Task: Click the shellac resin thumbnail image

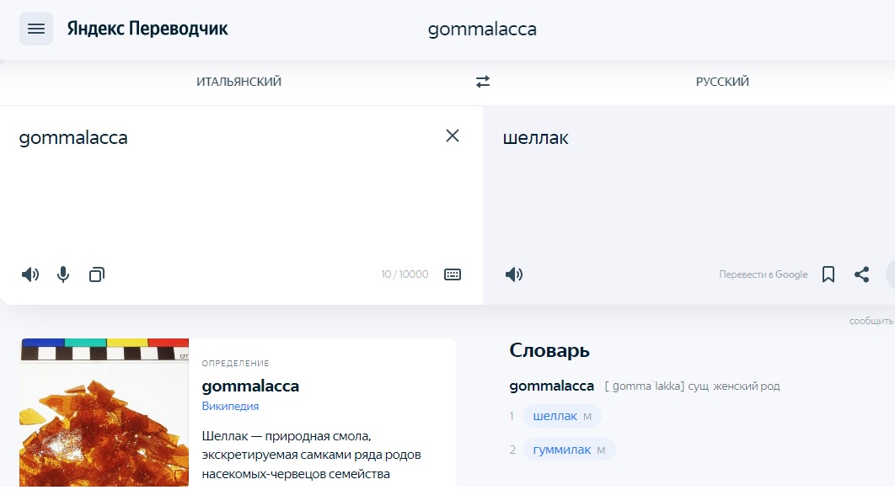Action: [x=104, y=413]
